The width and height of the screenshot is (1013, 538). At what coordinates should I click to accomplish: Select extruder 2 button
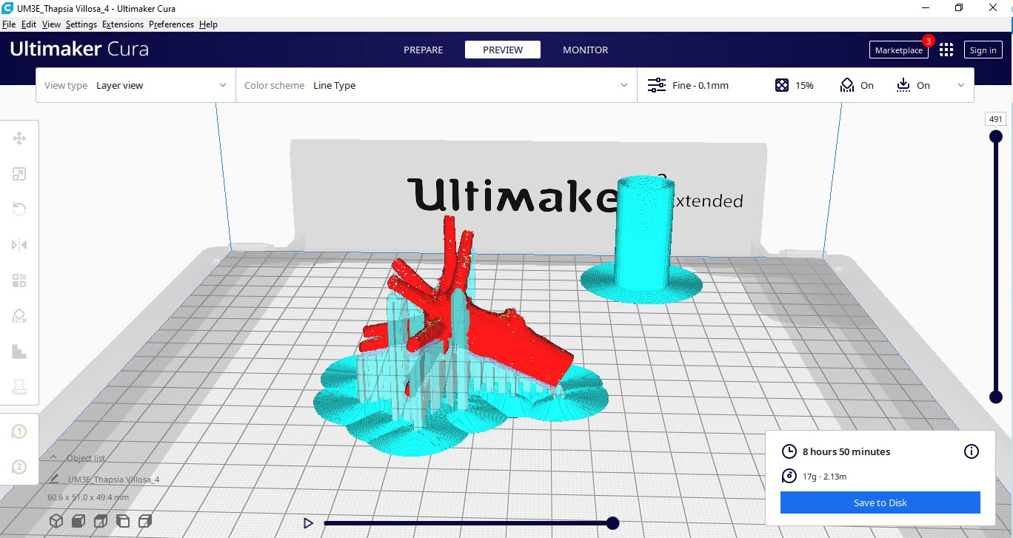(19, 467)
